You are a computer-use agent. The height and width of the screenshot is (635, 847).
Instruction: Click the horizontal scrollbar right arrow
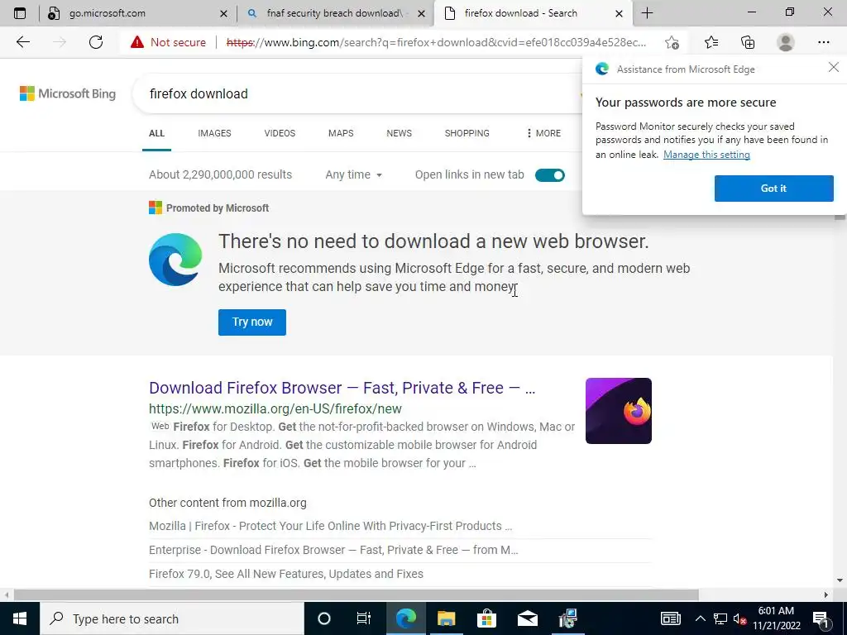pos(825,594)
